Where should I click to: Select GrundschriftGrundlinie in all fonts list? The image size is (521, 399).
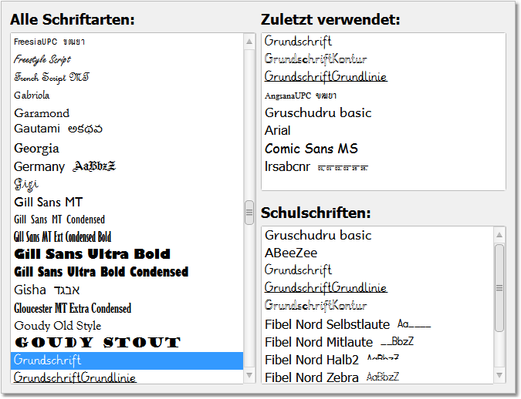pyautogui.click(x=127, y=377)
